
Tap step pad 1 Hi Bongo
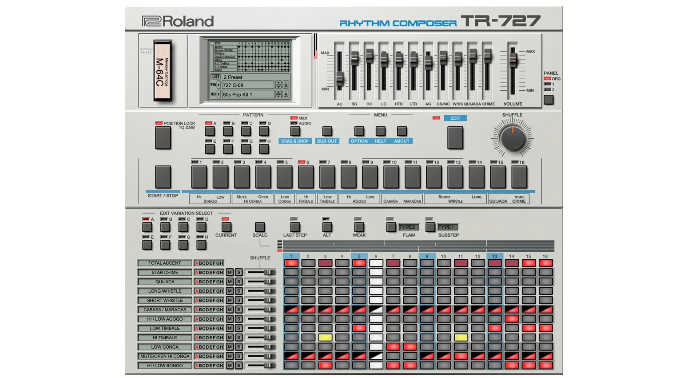pos(199,177)
